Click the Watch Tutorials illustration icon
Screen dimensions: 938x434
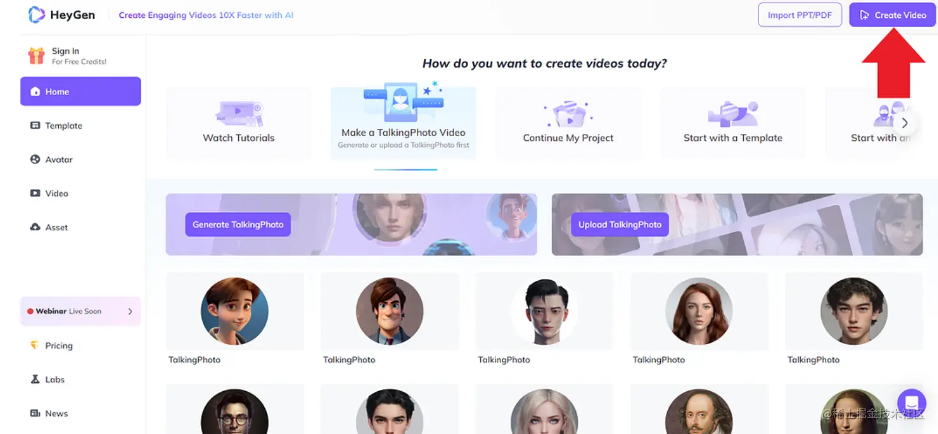click(x=239, y=114)
